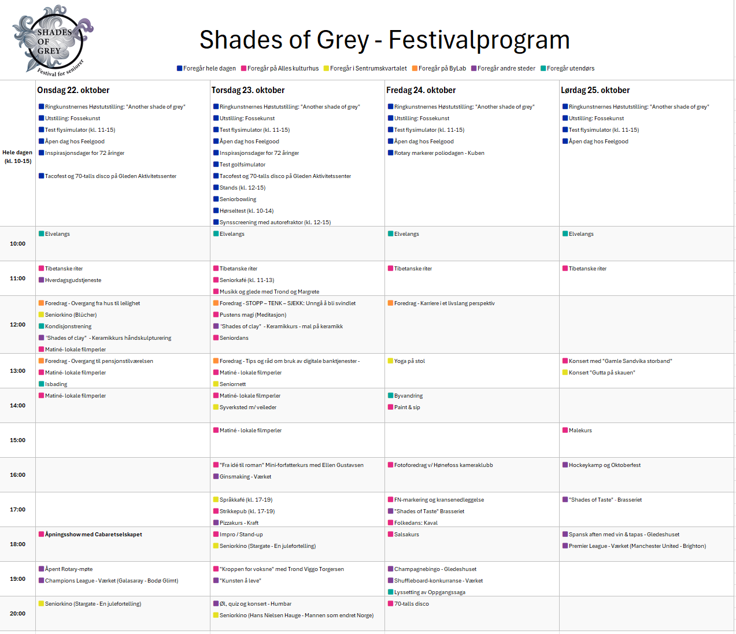This screenshot has width=736, height=634.
Task: Select the "Onsdag 22. oktober" column header
Action: click(x=73, y=90)
